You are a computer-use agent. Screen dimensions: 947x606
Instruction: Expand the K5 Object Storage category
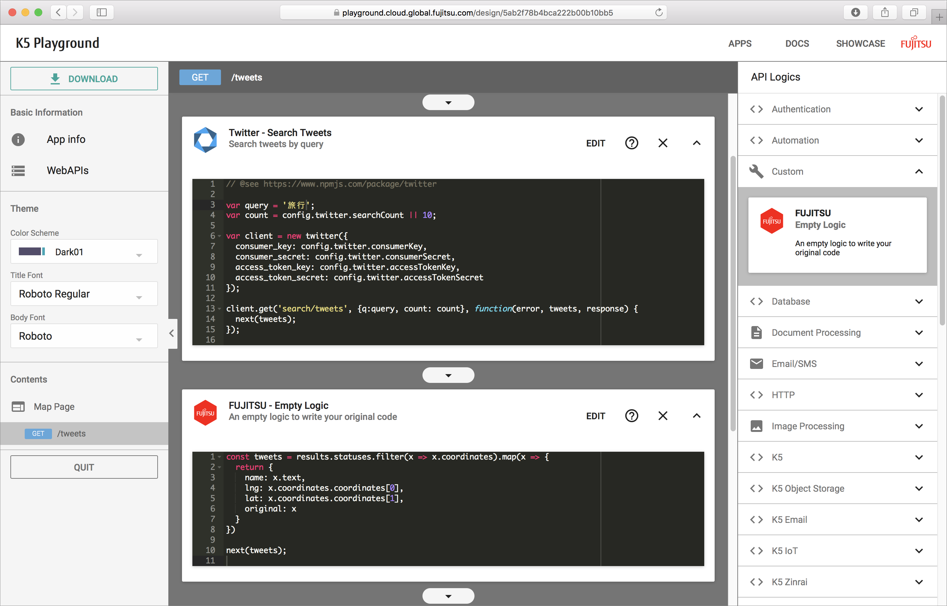tap(837, 488)
